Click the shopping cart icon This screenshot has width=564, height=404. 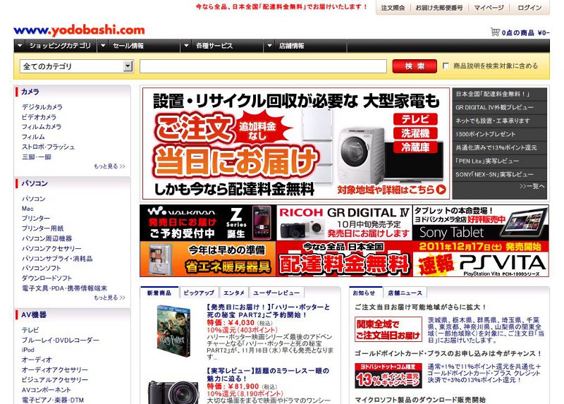click(x=495, y=32)
